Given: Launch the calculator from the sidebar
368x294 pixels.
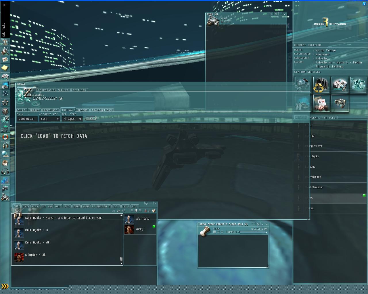Looking at the screenshot, I should (5, 128).
